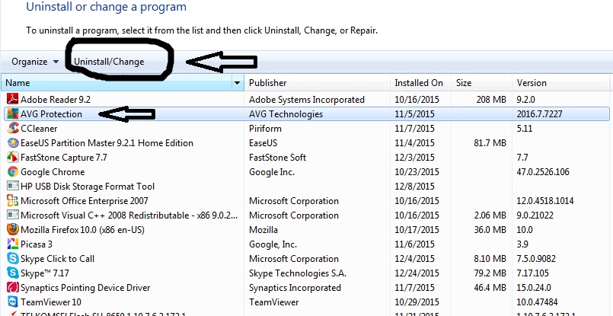Select the Picasa 3 icon

12,244
